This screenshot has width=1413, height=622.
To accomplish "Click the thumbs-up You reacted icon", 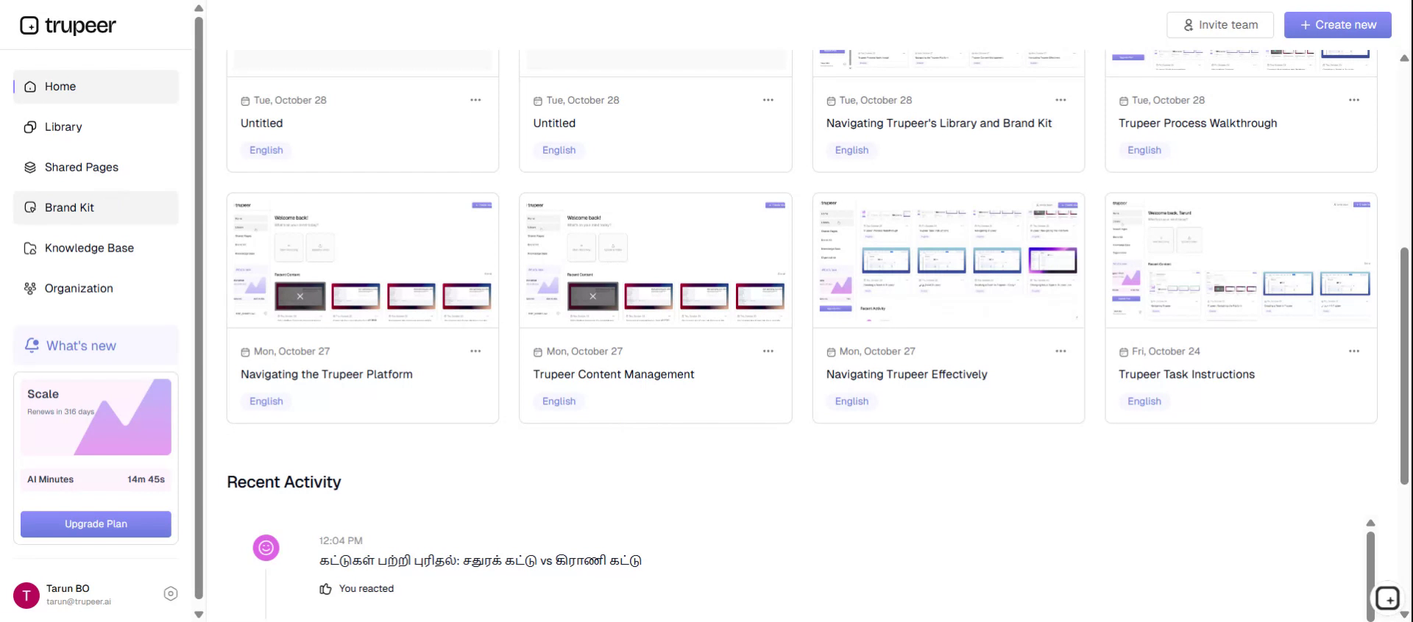I will (326, 589).
